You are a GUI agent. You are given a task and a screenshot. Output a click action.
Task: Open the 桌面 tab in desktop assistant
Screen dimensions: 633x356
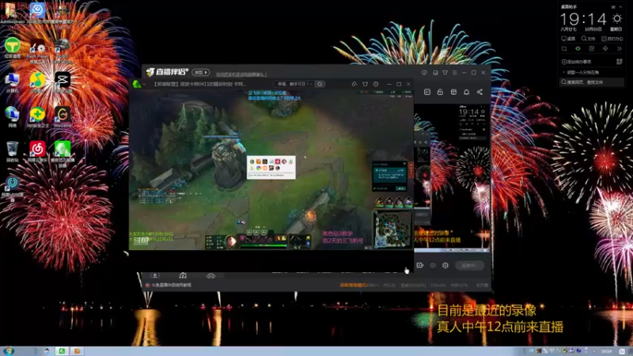point(568,39)
